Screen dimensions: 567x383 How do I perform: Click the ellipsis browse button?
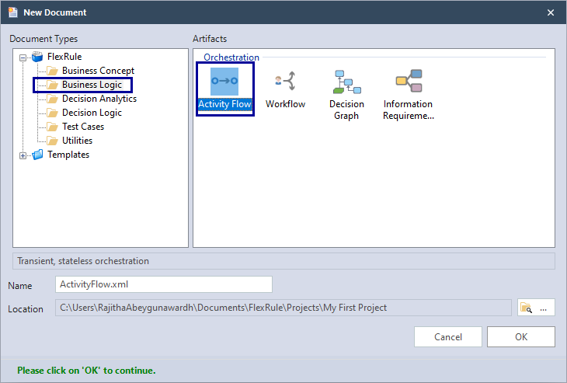[x=544, y=308]
